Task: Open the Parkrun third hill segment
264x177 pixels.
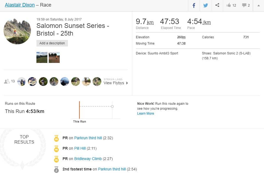Action: click(x=88, y=138)
